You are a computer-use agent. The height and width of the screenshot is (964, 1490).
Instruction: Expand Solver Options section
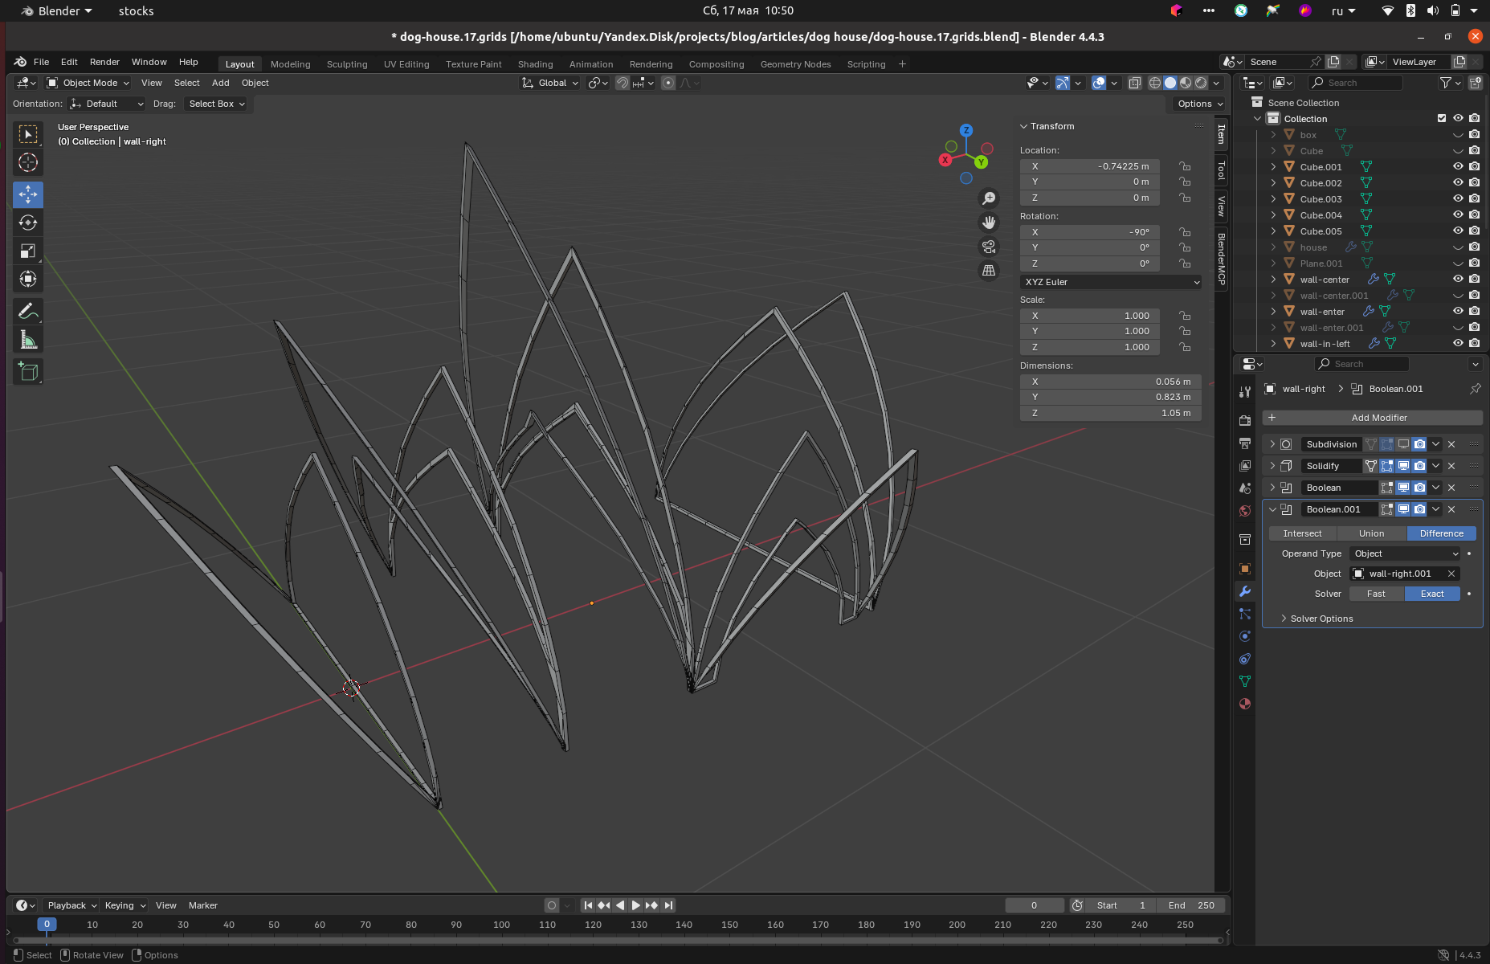1321,619
